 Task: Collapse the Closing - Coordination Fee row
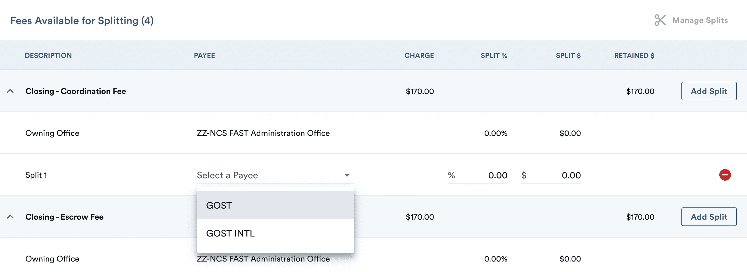(x=10, y=91)
